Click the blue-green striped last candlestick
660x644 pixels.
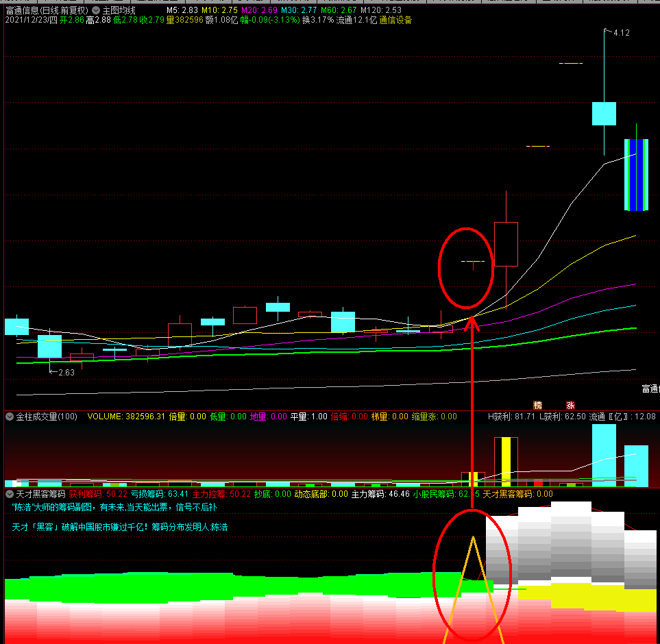[x=636, y=175]
